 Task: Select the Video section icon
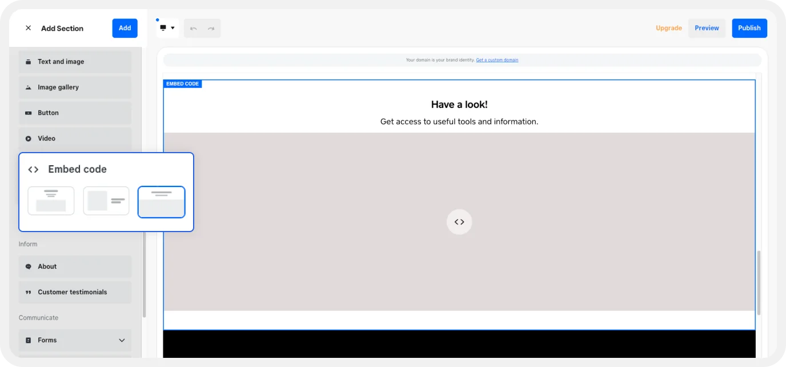27,138
